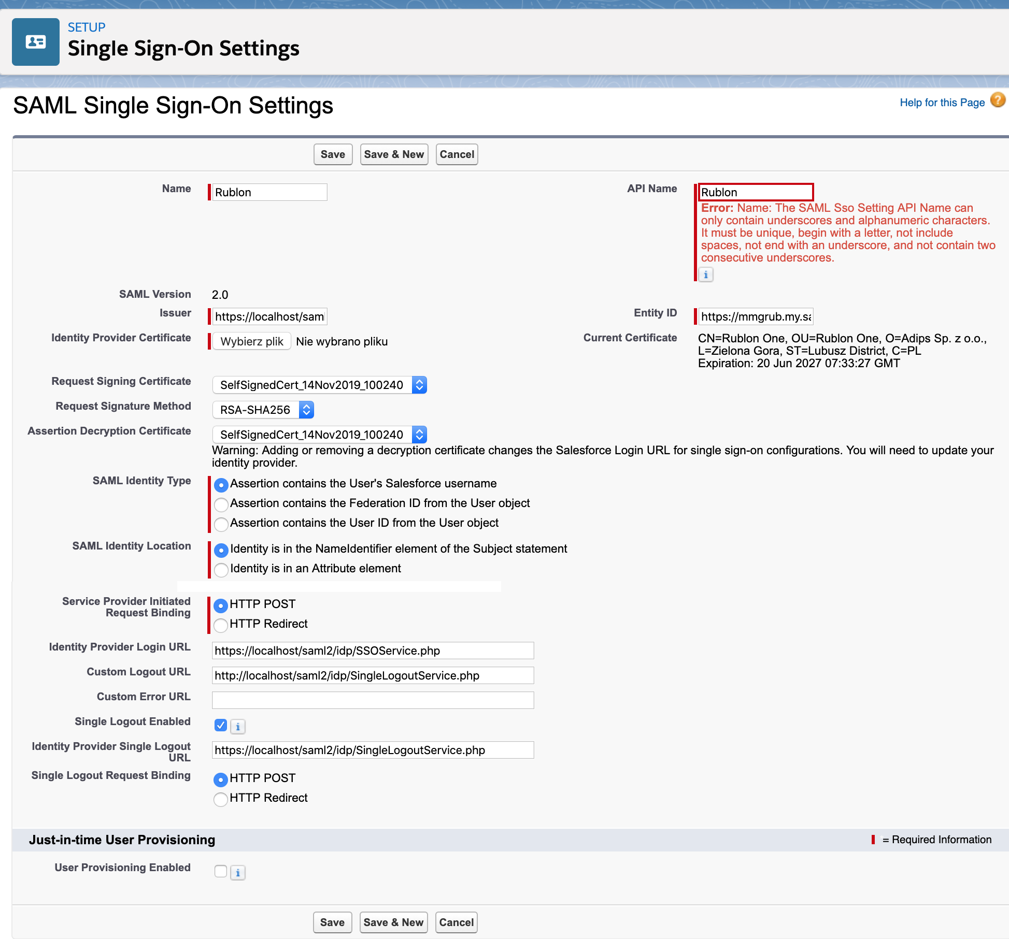
Task: Select Federation ID from the User object option
Action: pos(221,504)
